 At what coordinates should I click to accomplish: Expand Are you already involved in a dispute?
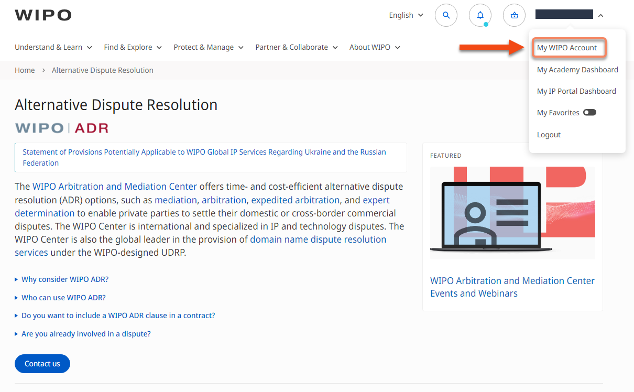86,334
